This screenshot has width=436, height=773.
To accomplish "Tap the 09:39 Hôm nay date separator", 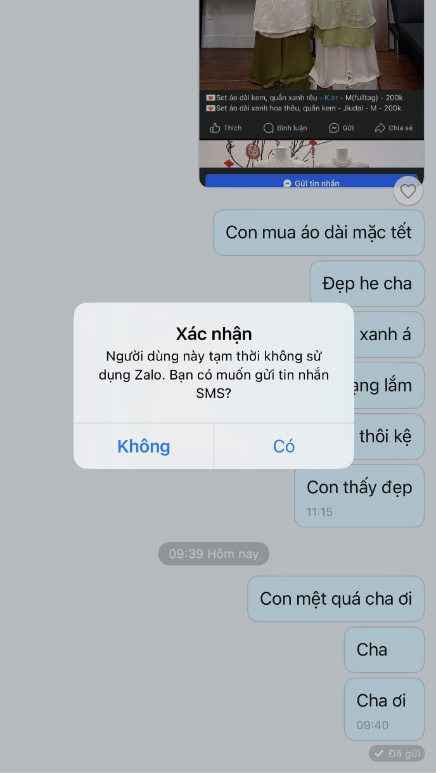I will (214, 553).
